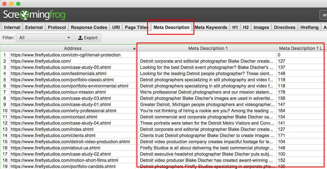This screenshot has width=327, height=169.
Task: Select the case-study-05.shtml address
Action: click(61, 67)
